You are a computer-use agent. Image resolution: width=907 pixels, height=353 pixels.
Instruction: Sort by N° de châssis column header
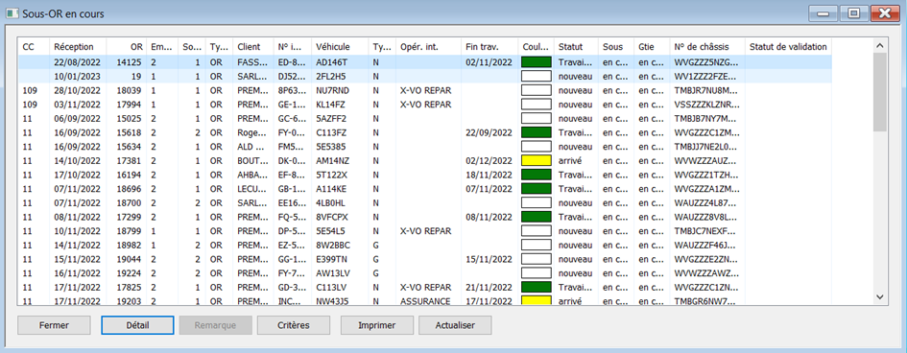pyautogui.click(x=707, y=47)
